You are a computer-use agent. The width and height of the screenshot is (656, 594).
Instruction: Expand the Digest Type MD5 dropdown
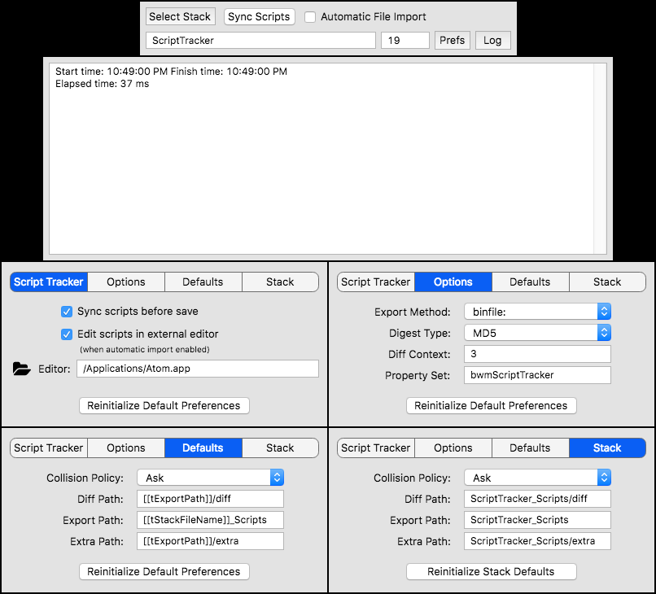click(x=537, y=333)
